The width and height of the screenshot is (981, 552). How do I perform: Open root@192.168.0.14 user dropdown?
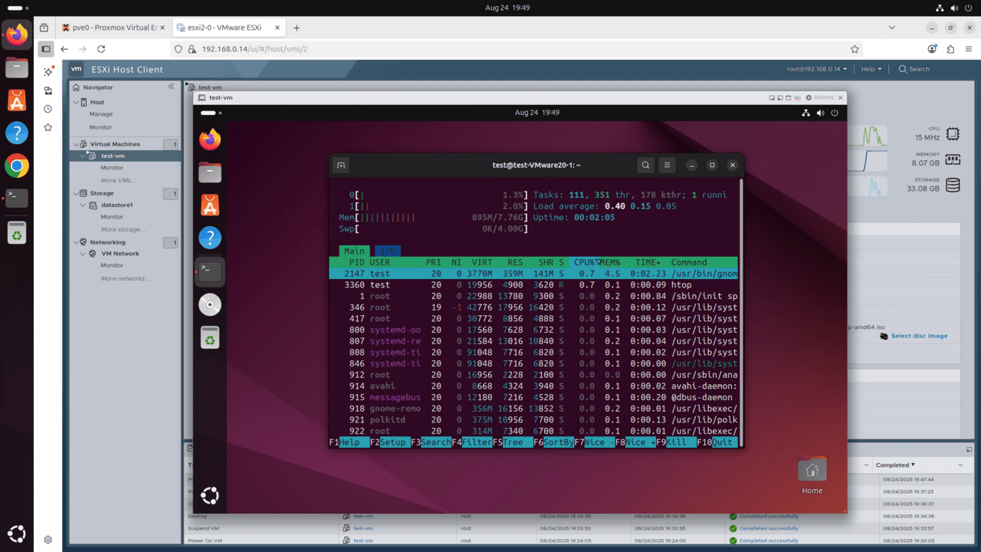pos(817,69)
